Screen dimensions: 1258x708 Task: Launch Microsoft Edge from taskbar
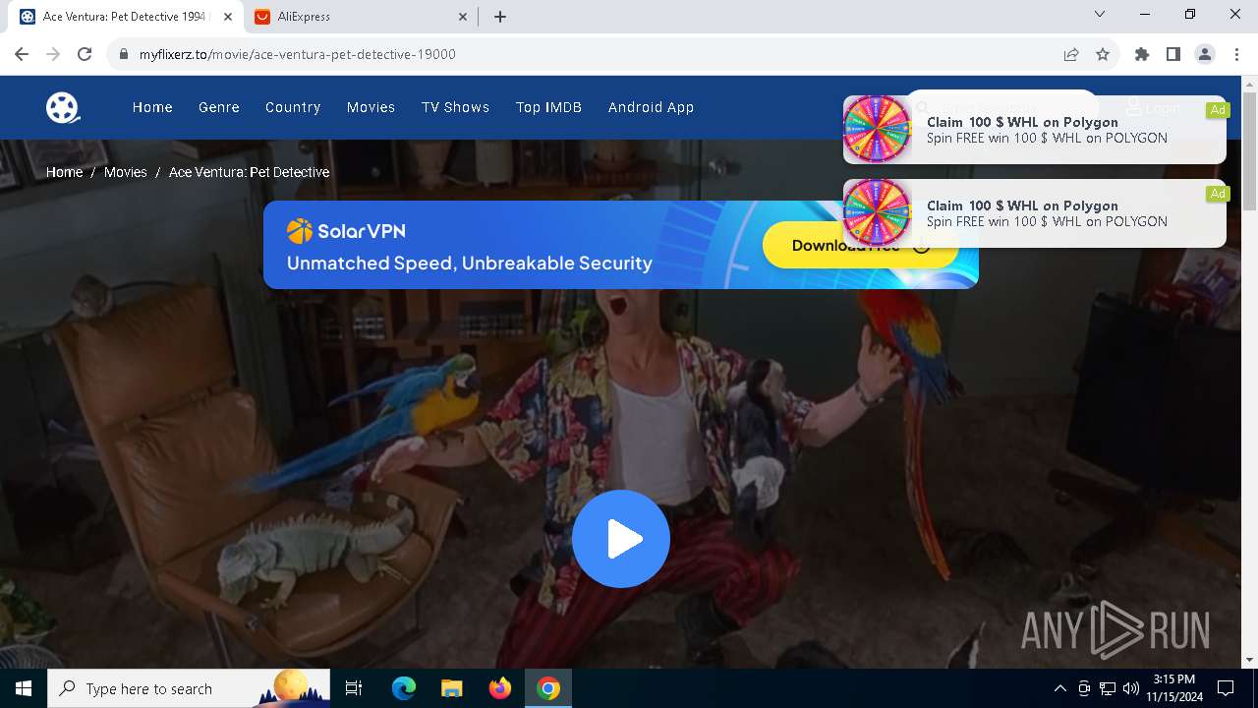pyautogui.click(x=404, y=688)
